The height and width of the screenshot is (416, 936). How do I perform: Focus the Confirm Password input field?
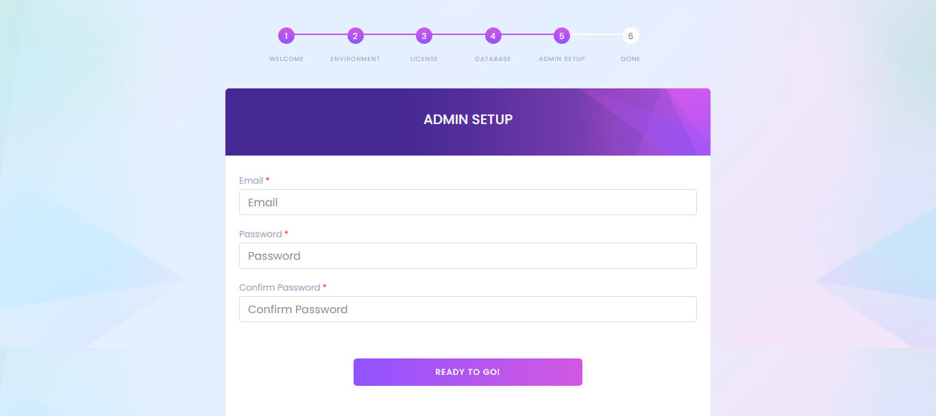point(468,309)
